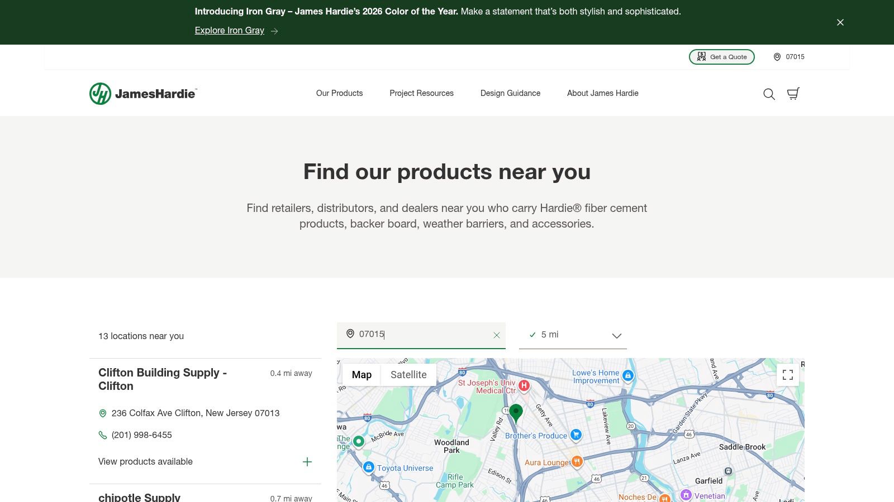Open the Project Resources menu

click(x=422, y=93)
